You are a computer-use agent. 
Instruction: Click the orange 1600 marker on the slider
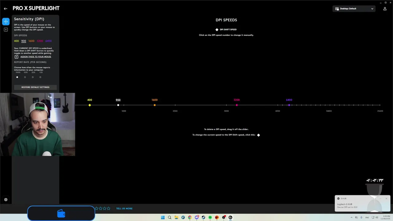(154, 105)
